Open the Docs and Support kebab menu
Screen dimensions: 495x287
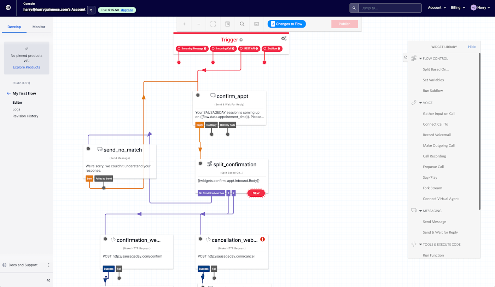point(49,265)
